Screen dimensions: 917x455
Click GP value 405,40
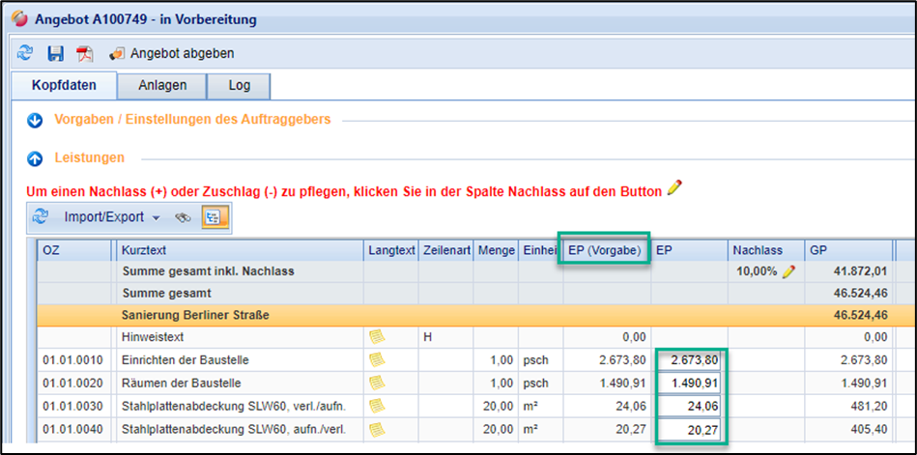(x=870, y=430)
